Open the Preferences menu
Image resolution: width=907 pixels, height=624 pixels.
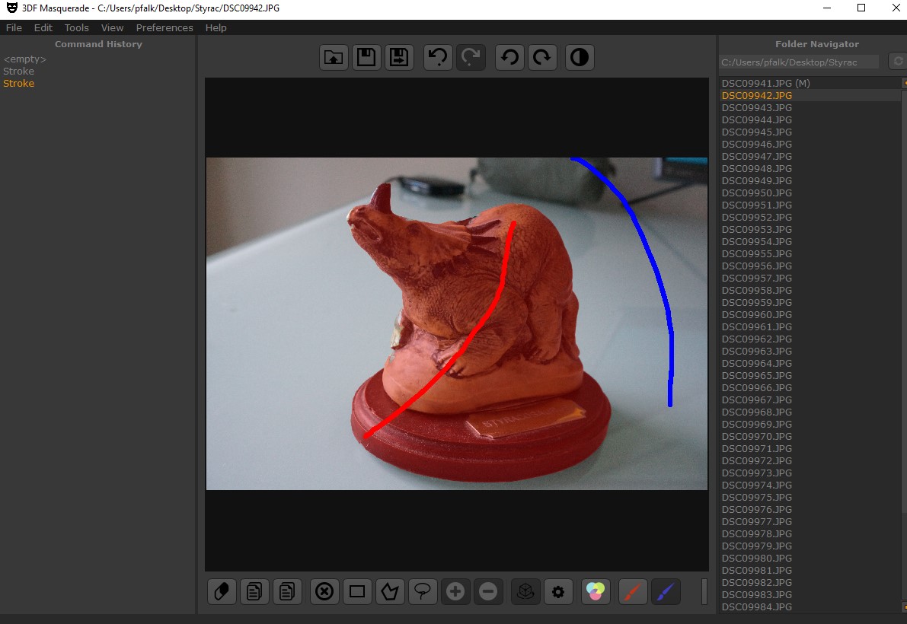[x=164, y=27]
